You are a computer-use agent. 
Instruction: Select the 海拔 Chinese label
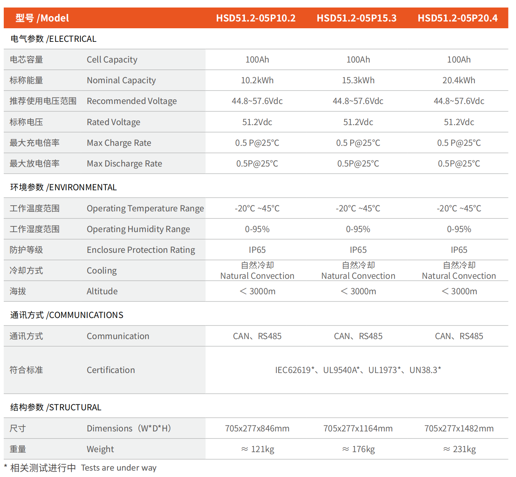18,291
